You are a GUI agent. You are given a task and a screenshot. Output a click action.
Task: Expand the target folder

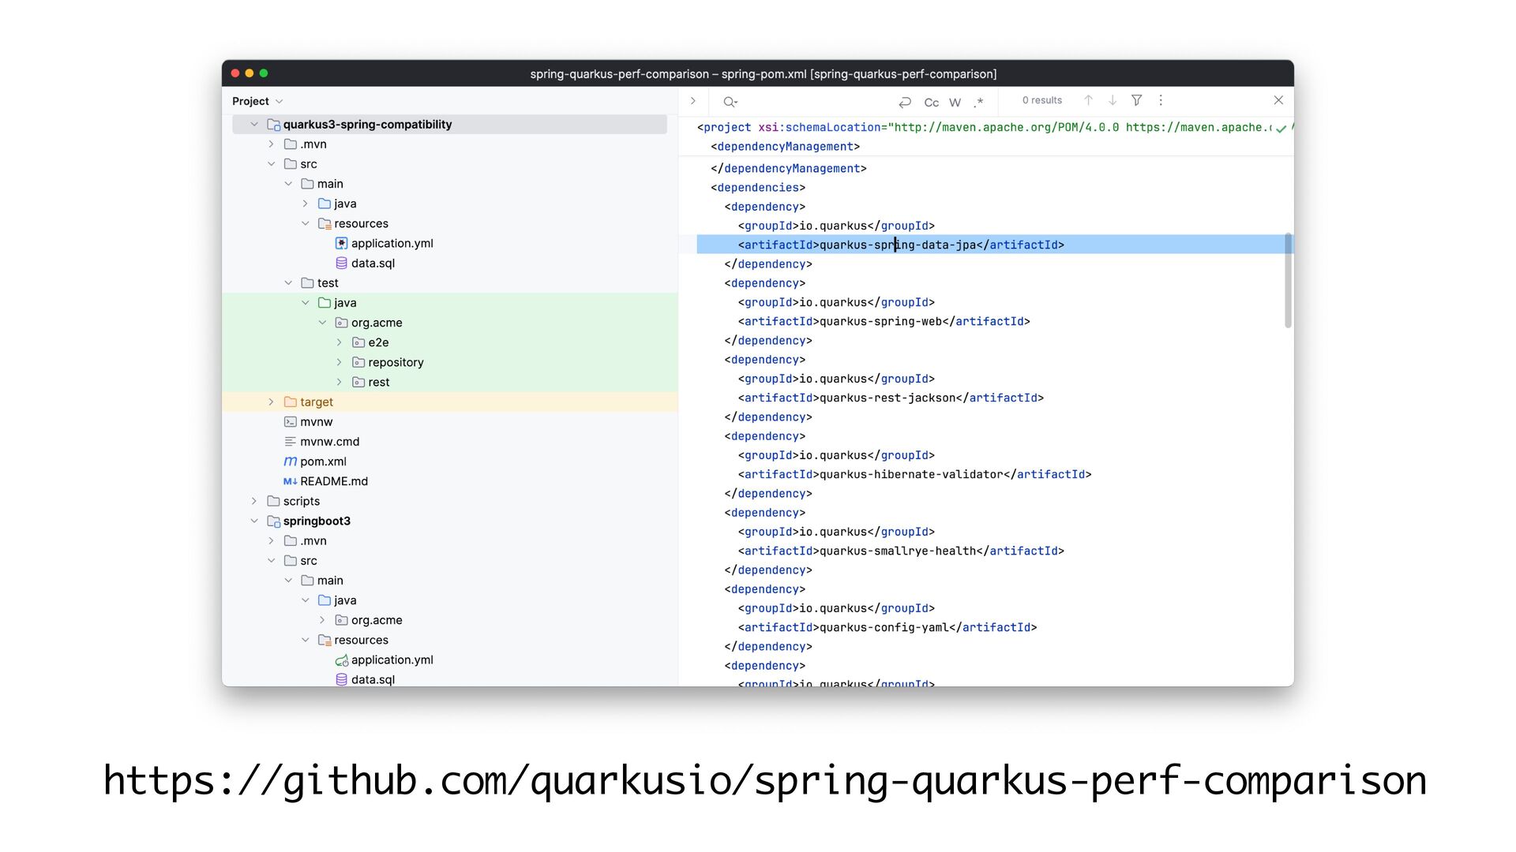tap(271, 402)
